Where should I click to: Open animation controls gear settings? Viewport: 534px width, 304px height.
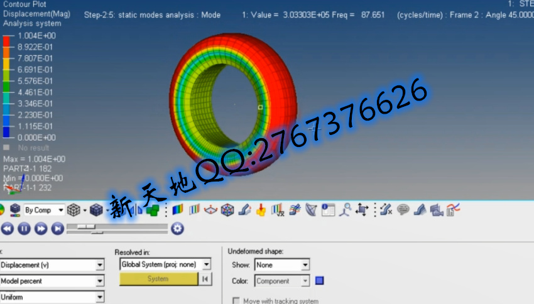point(177,229)
